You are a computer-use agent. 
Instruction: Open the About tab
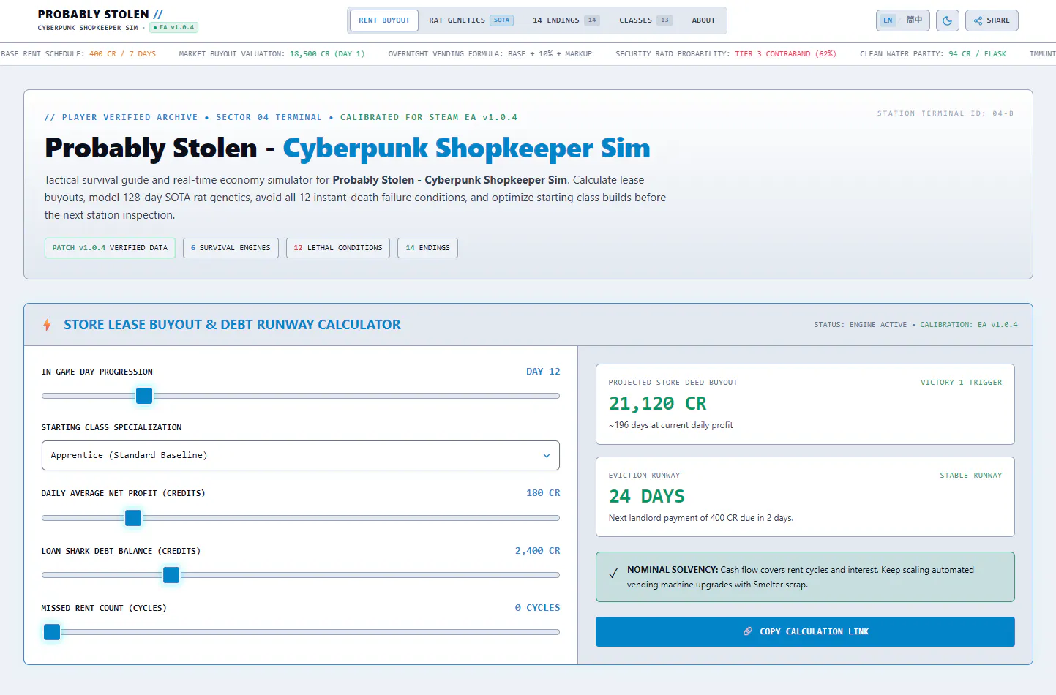click(x=703, y=20)
